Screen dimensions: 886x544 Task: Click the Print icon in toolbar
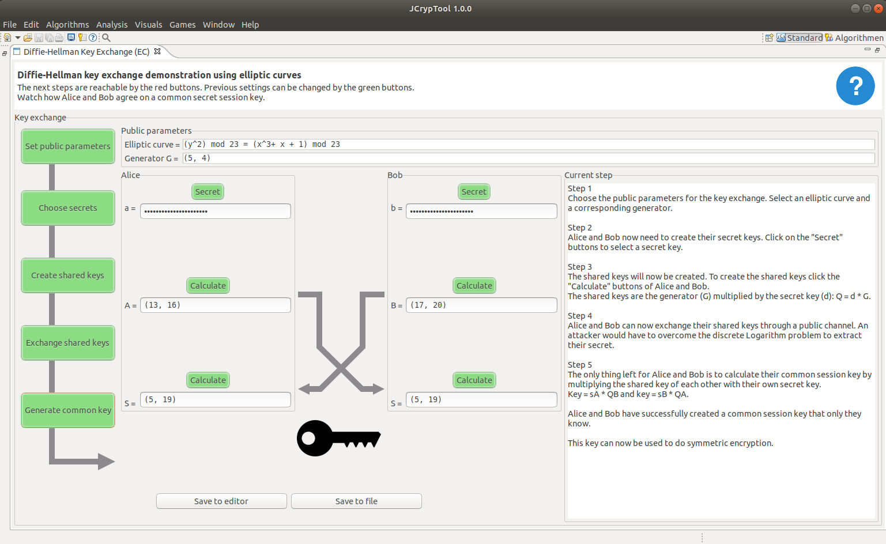point(59,37)
